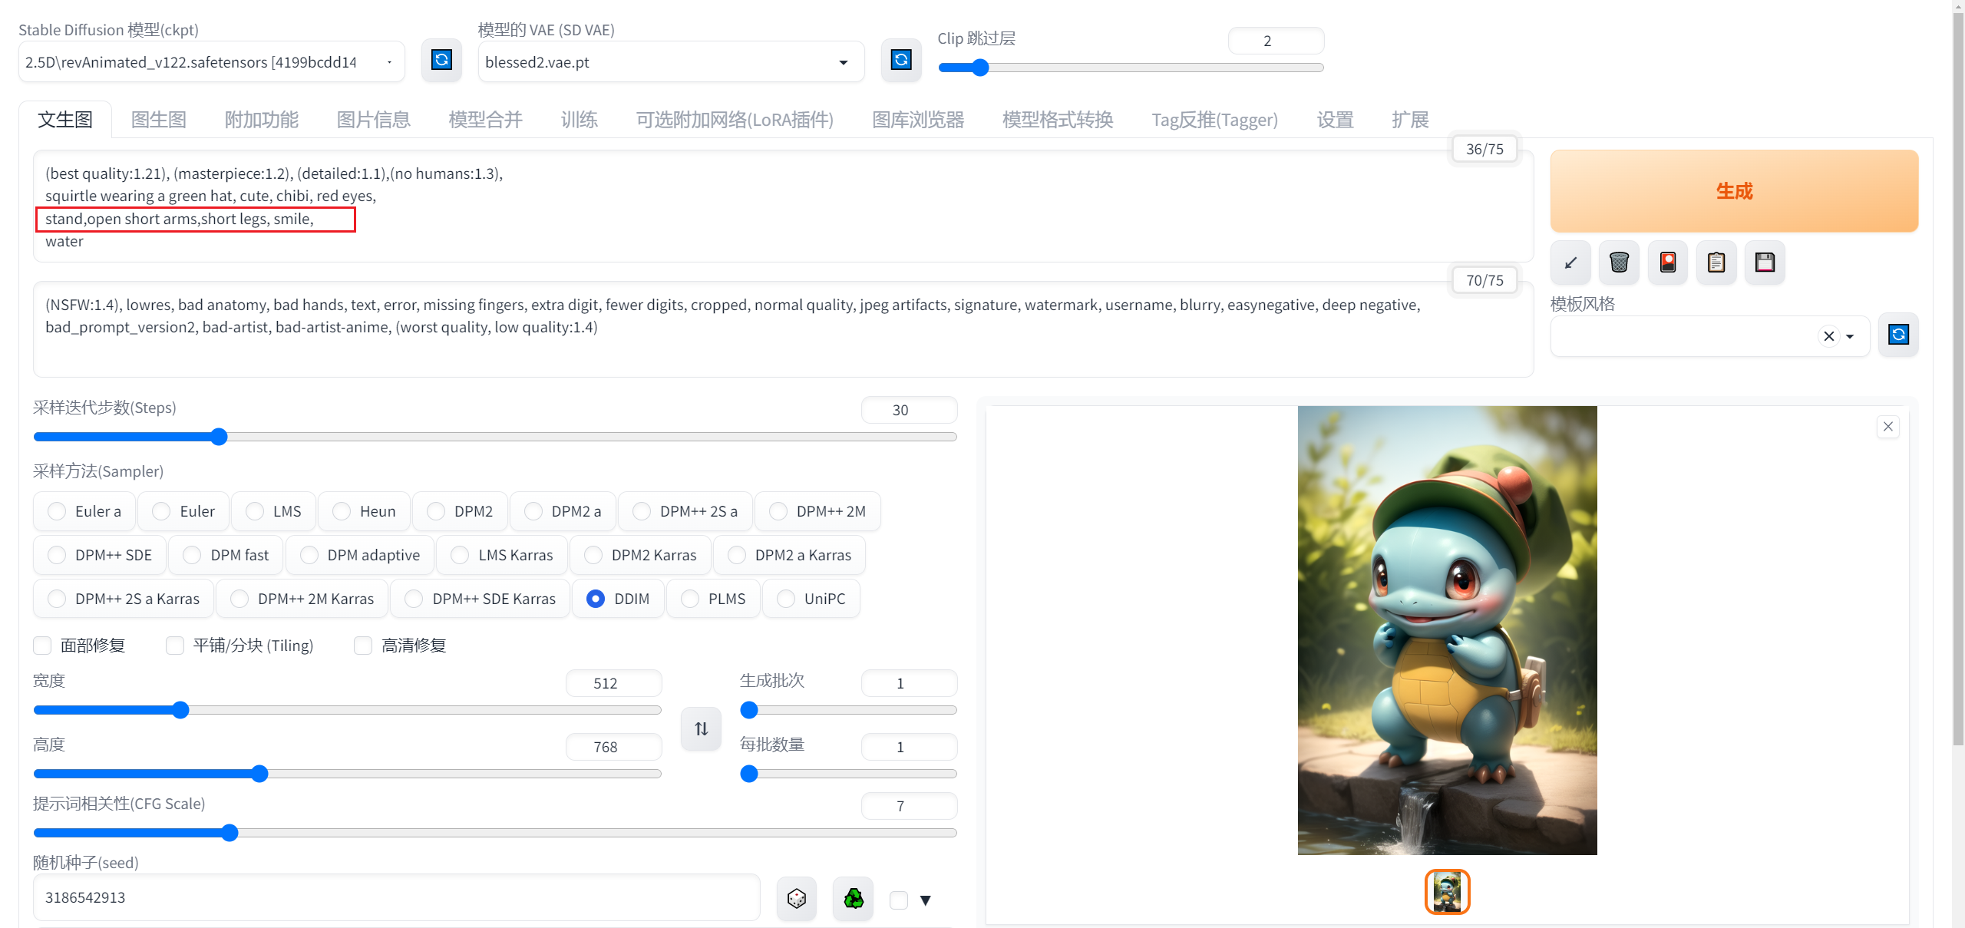Choose the UniPC sampler option
1965x928 pixels.
pyautogui.click(x=811, y=599)
